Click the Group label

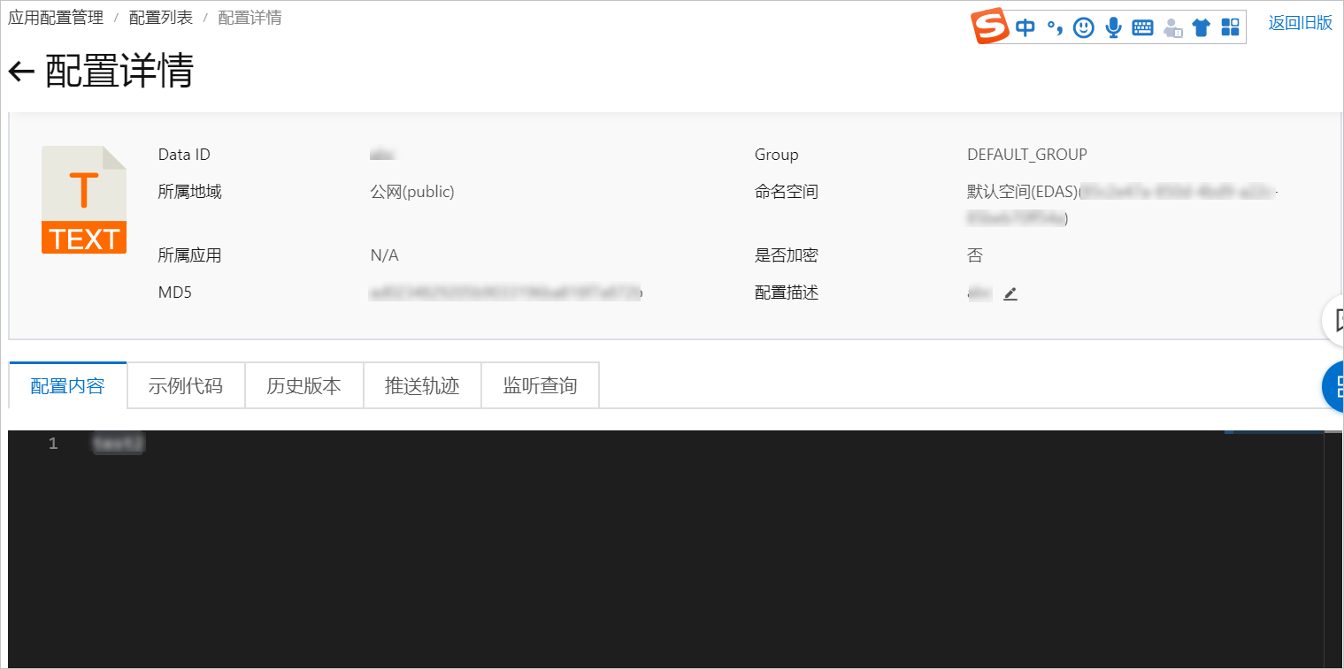(x=777, y=155)
